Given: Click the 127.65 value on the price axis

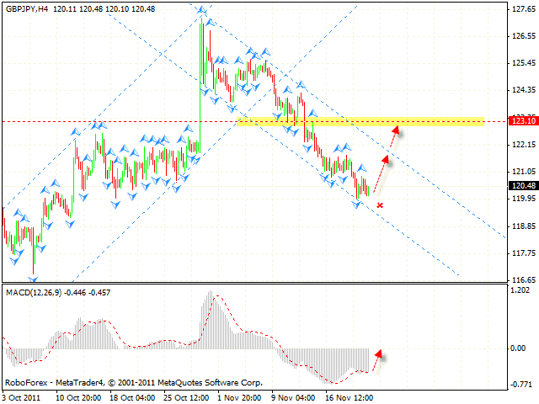Looking at the screenshot, I should click(523, 9).
